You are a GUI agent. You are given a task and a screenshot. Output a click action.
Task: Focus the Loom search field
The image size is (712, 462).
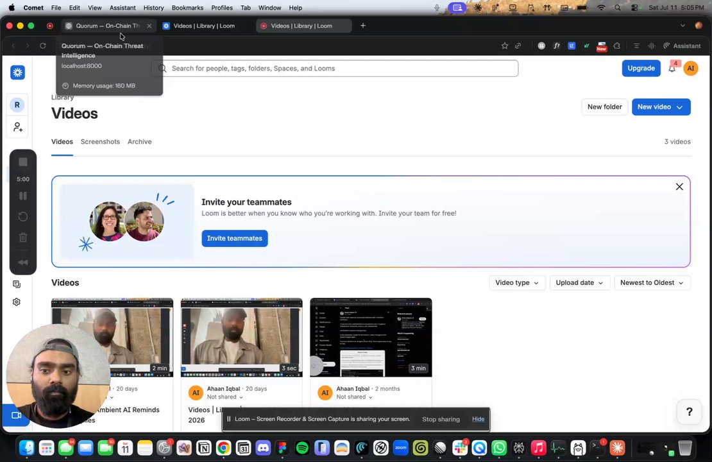point(336,68)
